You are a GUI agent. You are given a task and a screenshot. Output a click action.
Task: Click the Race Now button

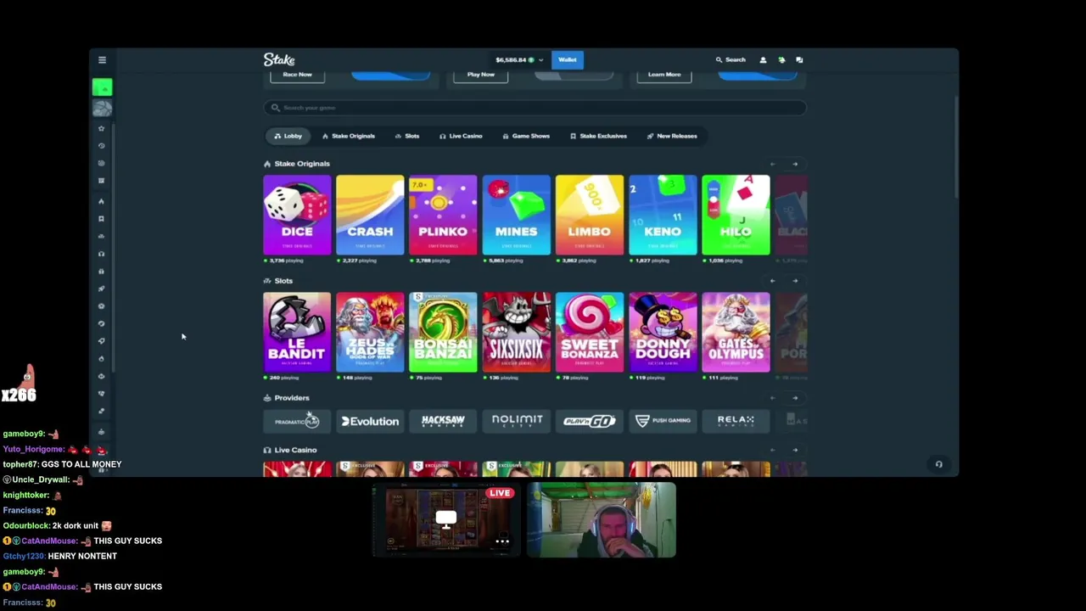297,75
